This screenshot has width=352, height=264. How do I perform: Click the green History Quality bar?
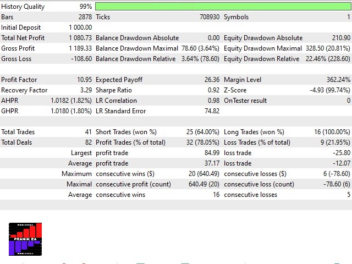pyautogui.click(x=223, y=7)
